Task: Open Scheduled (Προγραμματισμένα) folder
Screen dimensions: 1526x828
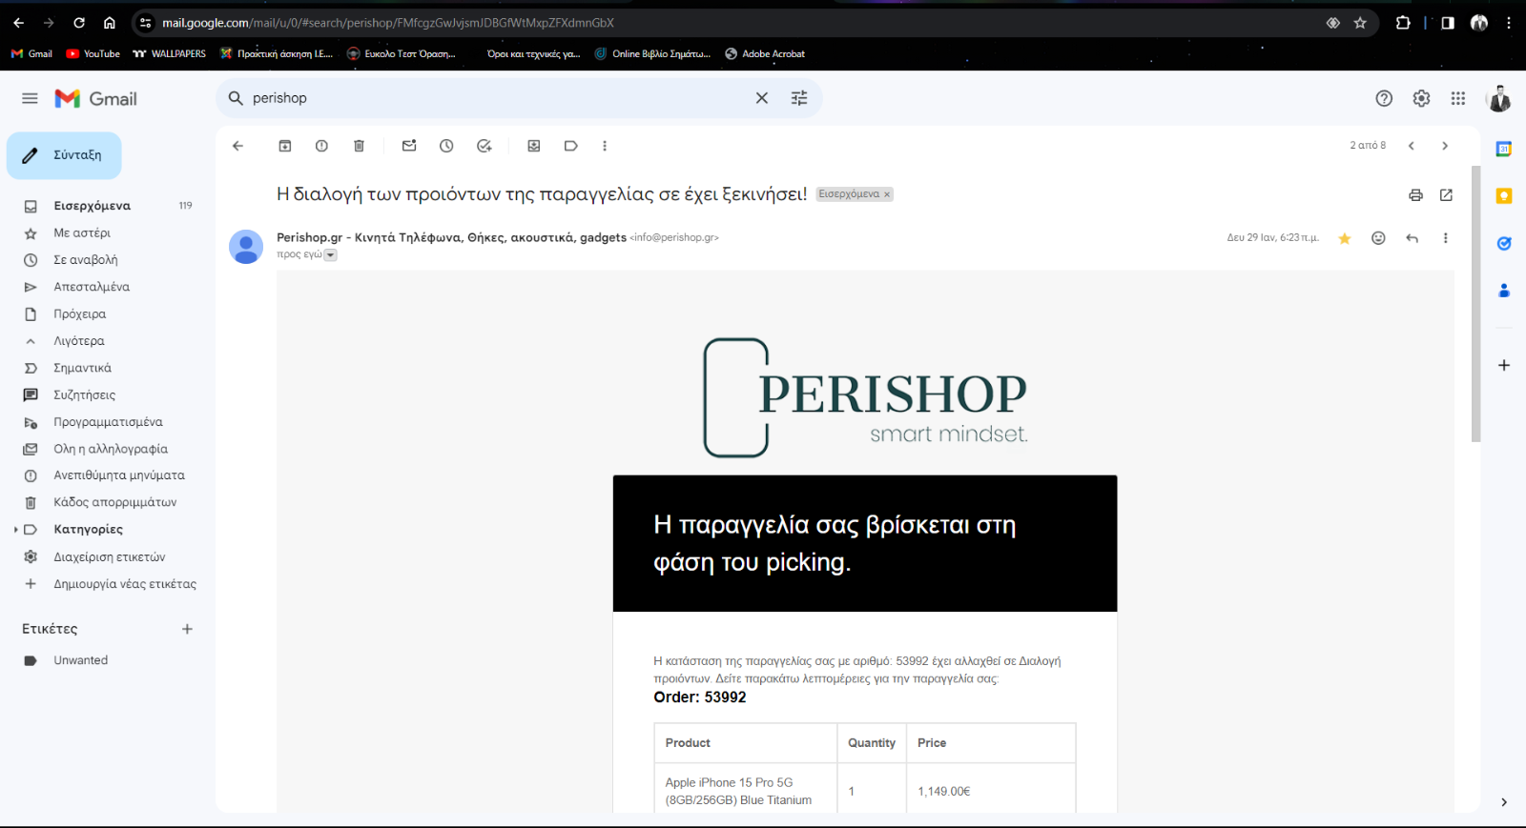Action: (108, 421)
